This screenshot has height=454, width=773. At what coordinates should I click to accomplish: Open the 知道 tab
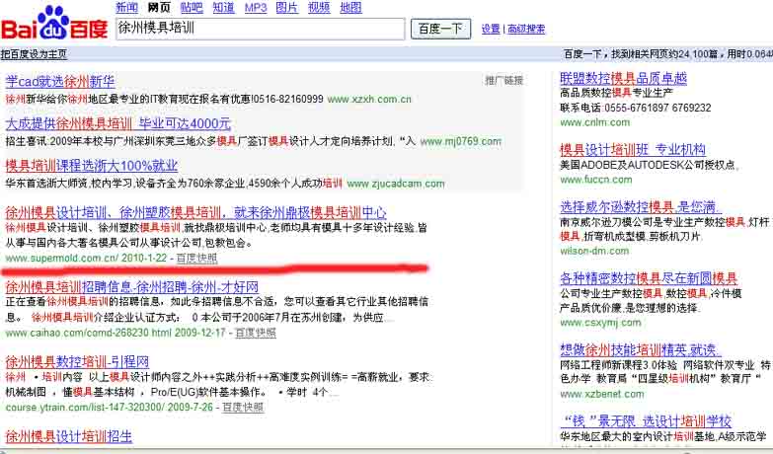click(x=223, y=7)
